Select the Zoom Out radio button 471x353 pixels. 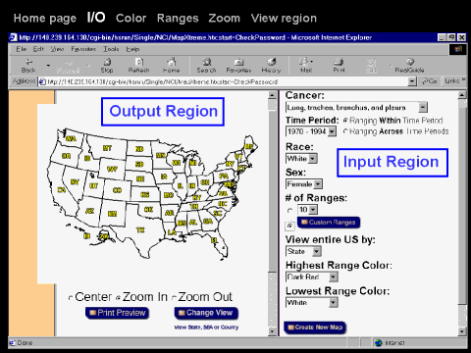[174, 298]
